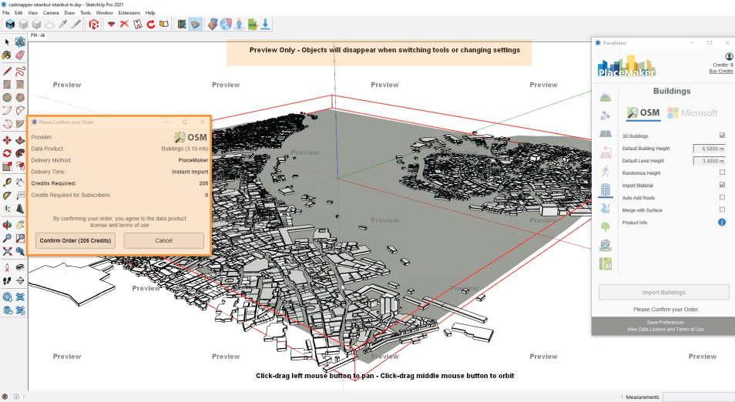Activate the Push/Pull tool
735x402 pixels.
[x=20, y=140]
